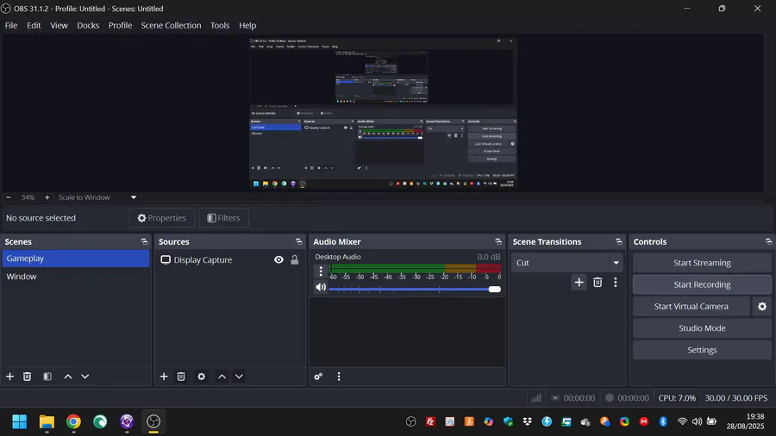Click the Properties button

pyautogui.click(x=162, y=218)
